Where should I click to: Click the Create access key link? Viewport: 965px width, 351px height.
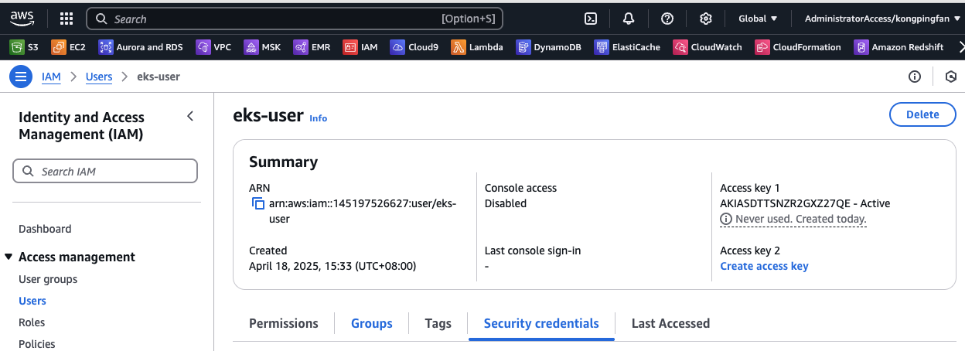[764, 266]
